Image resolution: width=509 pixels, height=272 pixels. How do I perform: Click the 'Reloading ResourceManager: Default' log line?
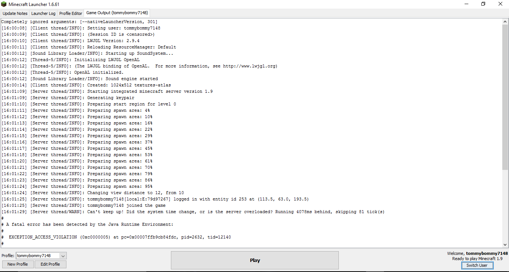point(89,47)
